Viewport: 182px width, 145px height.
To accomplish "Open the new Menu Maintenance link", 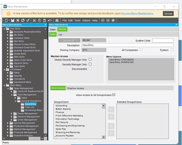I will 137,13.
